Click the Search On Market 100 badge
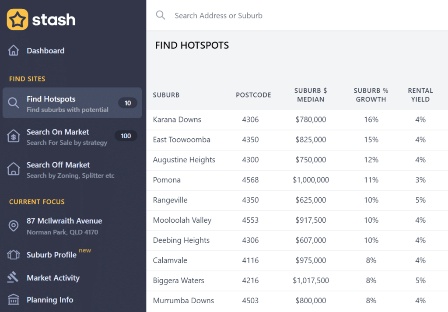The width and height of the screenshot is (448, 312). pyautogui.click(x=126, y=136)
